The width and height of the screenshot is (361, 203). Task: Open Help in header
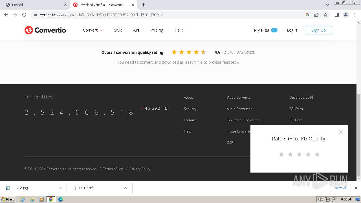coord(179,30)
